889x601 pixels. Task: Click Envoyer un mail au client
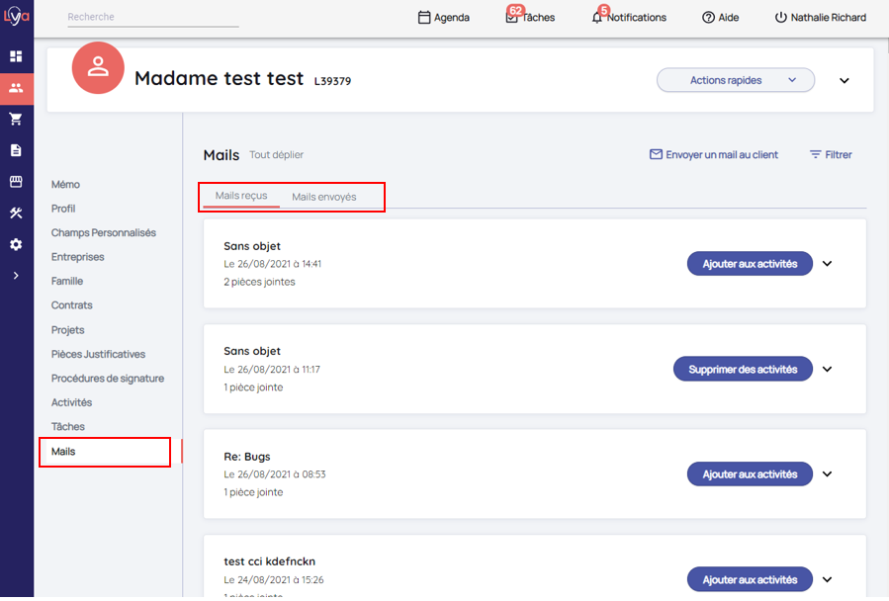tap(713, 155)
